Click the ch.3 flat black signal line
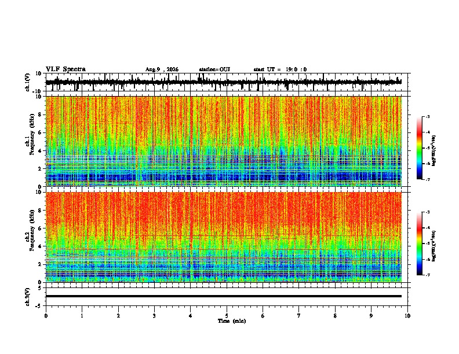 coord(224,296)
